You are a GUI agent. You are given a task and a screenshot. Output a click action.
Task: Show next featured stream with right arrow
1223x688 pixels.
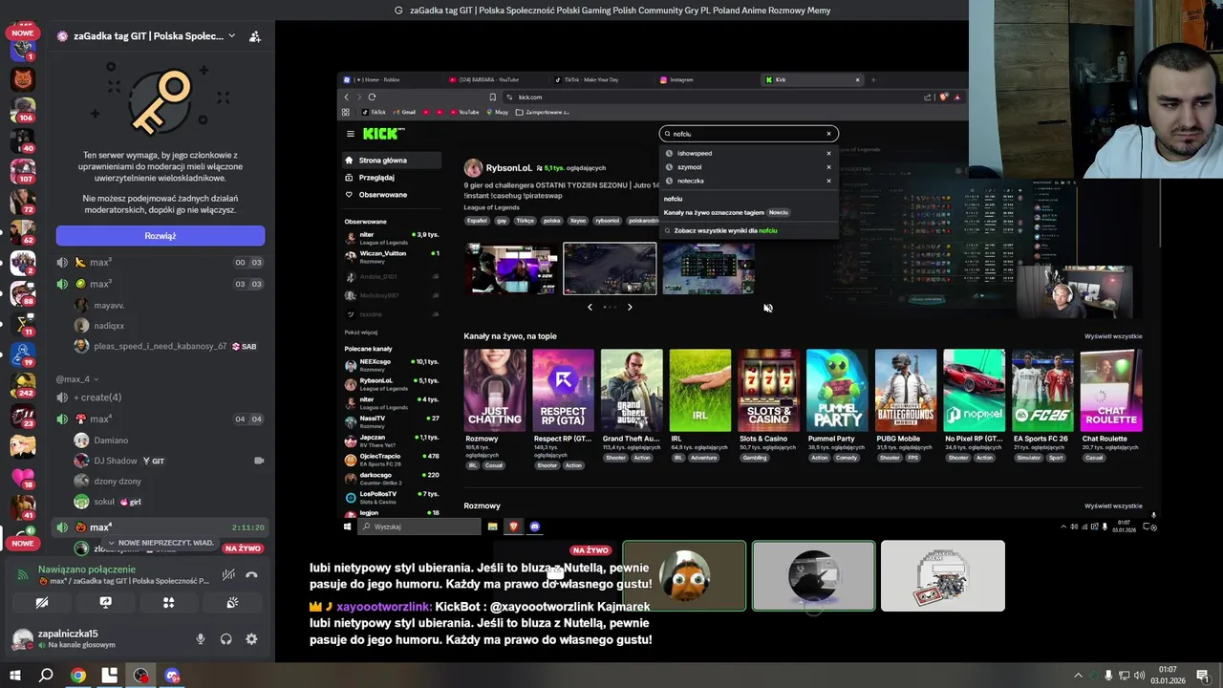[x=630, y=307]
